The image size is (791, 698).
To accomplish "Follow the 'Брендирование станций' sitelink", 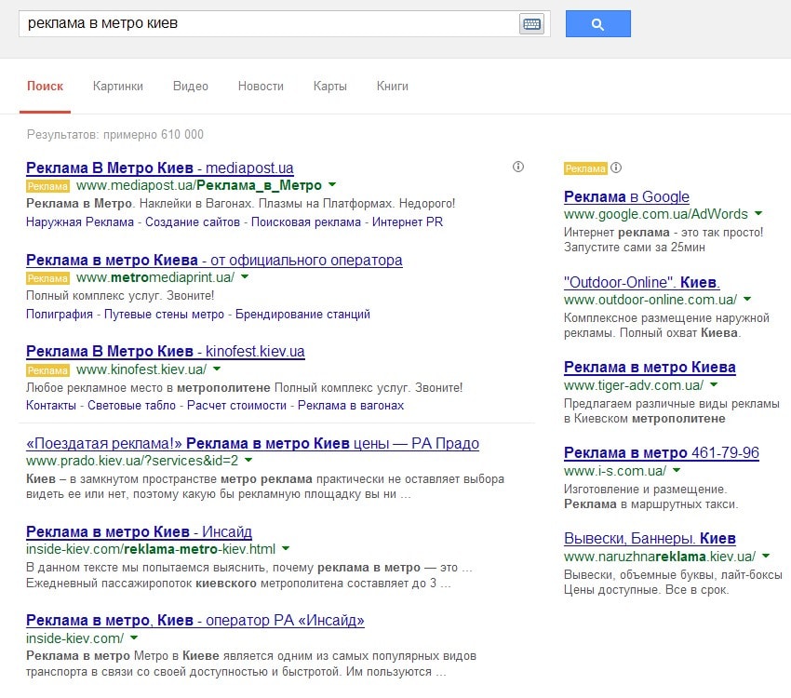I will coord(302,315).
